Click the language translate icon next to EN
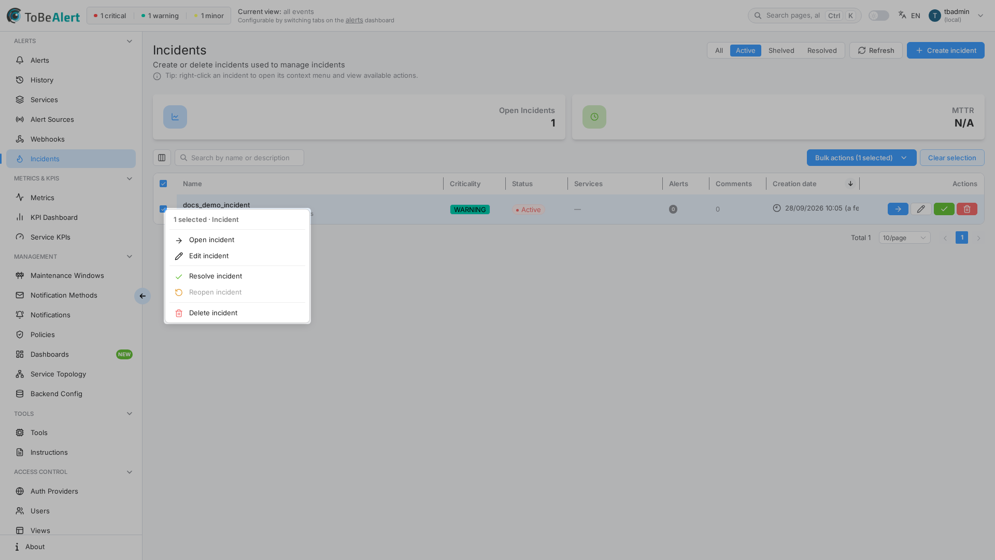Screen dimensions: 995x560 coord(902,15)
